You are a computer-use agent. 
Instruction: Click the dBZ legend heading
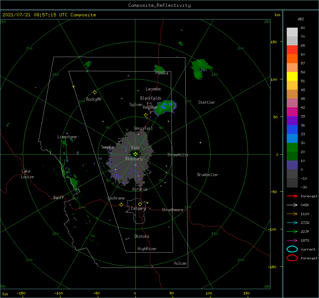(301, 19)
